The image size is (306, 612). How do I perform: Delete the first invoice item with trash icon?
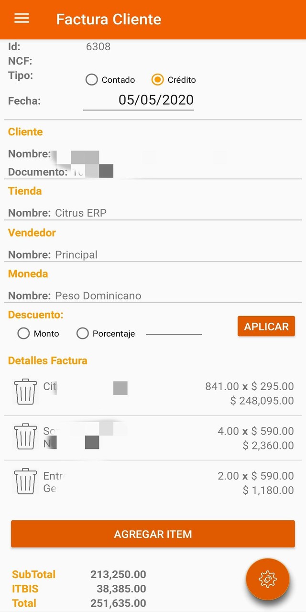[25, 391]
